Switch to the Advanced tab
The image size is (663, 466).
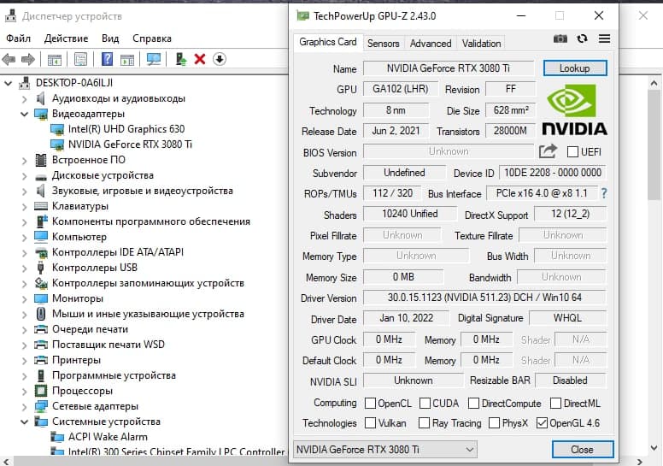431,43
